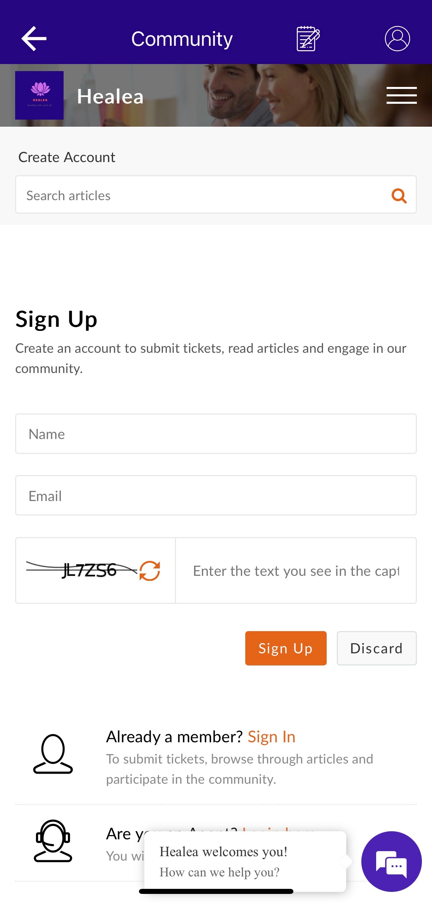Focus the captcha text input
The height and width of the screenshot is (902, 432).
(x=296, y=571)
